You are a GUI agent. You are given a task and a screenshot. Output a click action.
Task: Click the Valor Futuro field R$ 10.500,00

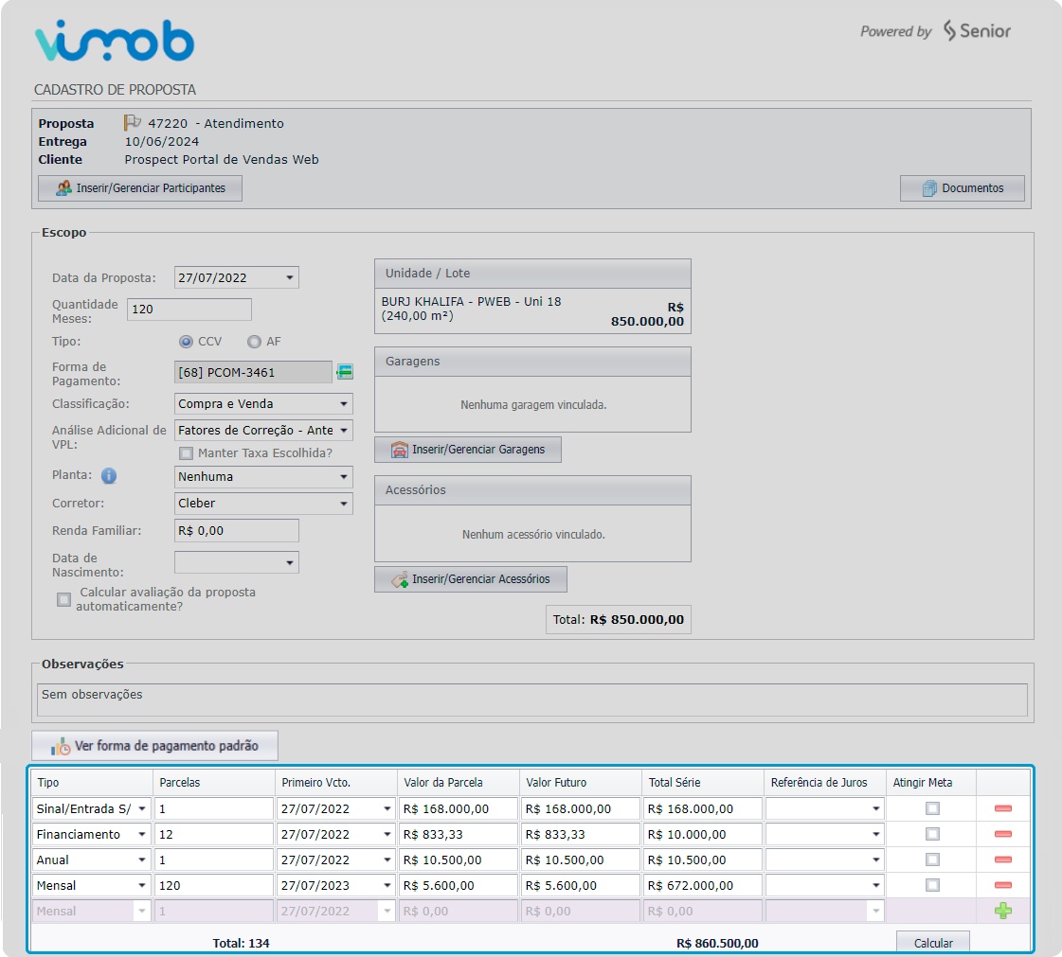(x=581, y=860)
